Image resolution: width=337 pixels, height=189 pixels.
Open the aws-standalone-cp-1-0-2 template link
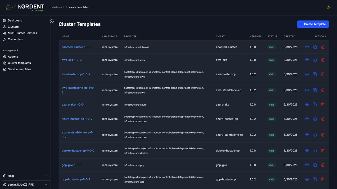pyautogui.click(x=78, y=90)
